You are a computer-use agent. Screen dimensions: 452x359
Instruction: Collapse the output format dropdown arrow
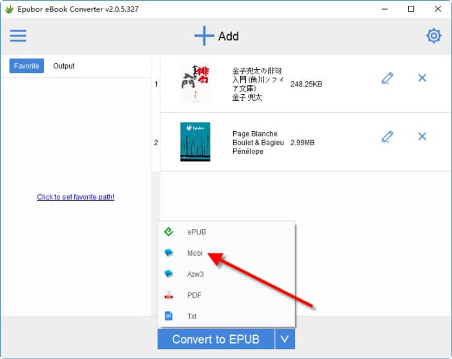tap(285, 339)
